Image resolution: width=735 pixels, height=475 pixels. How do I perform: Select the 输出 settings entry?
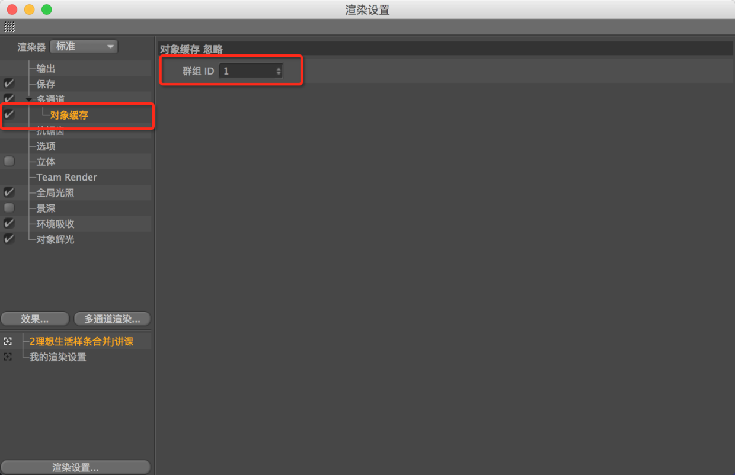click(46, 69)
